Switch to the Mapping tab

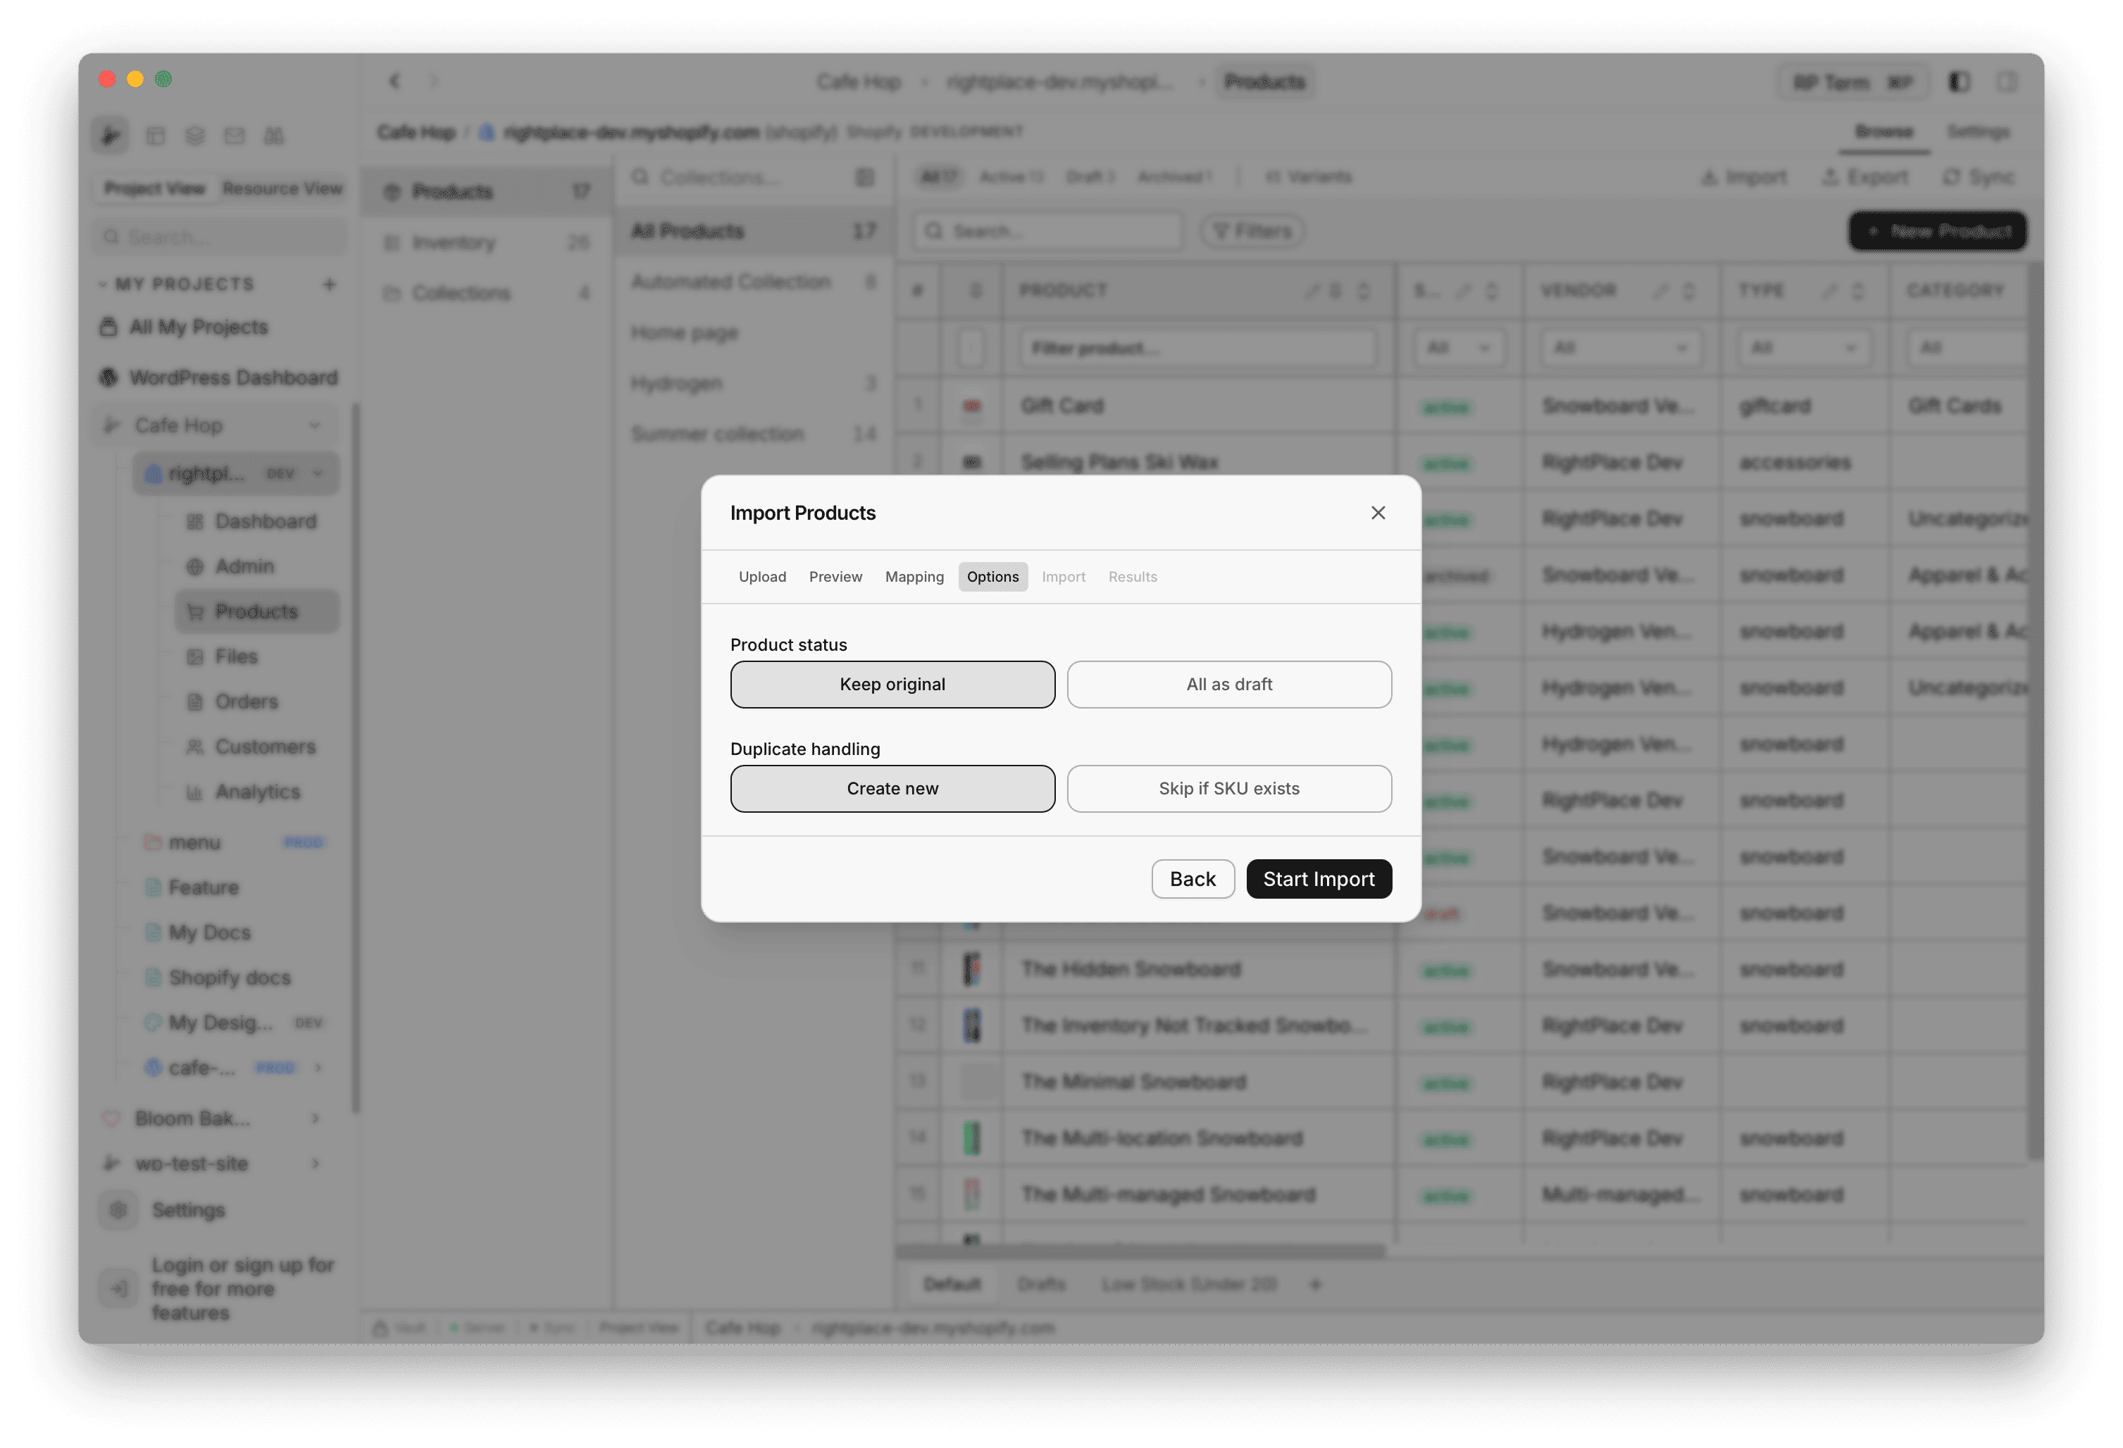914,577
